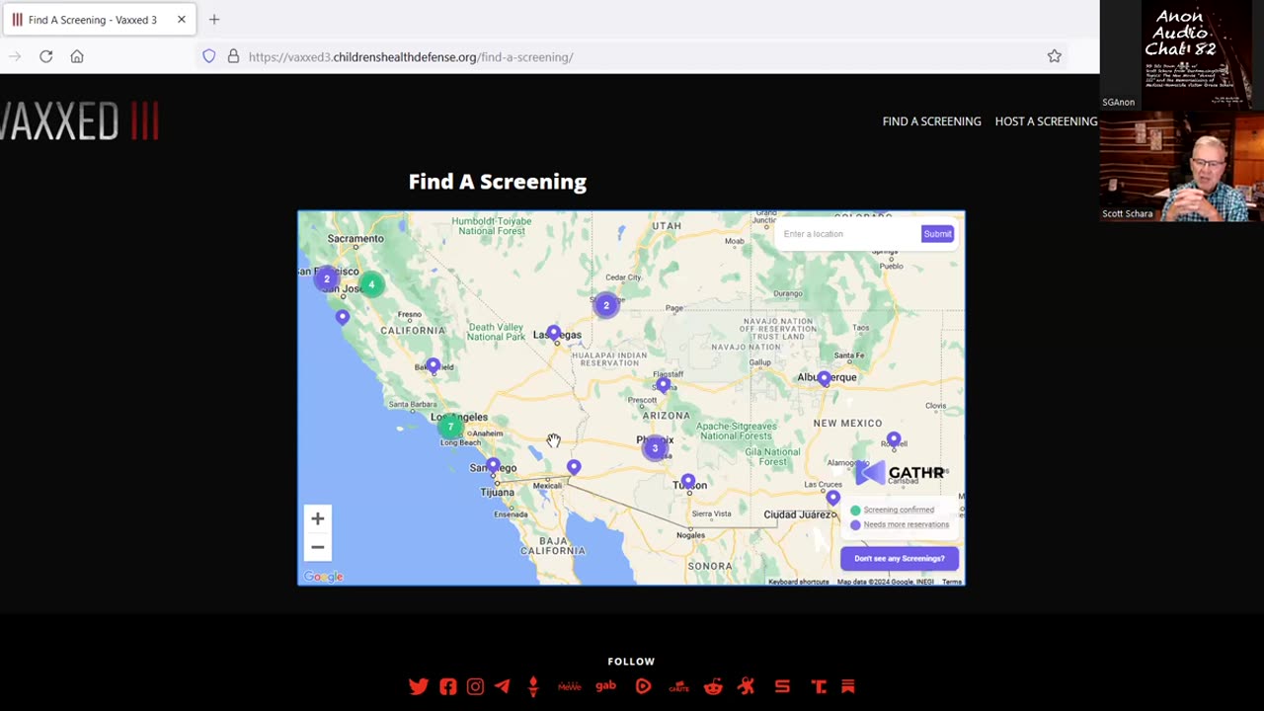
Task: Open the Telegram follow icon
Action: 503,686
